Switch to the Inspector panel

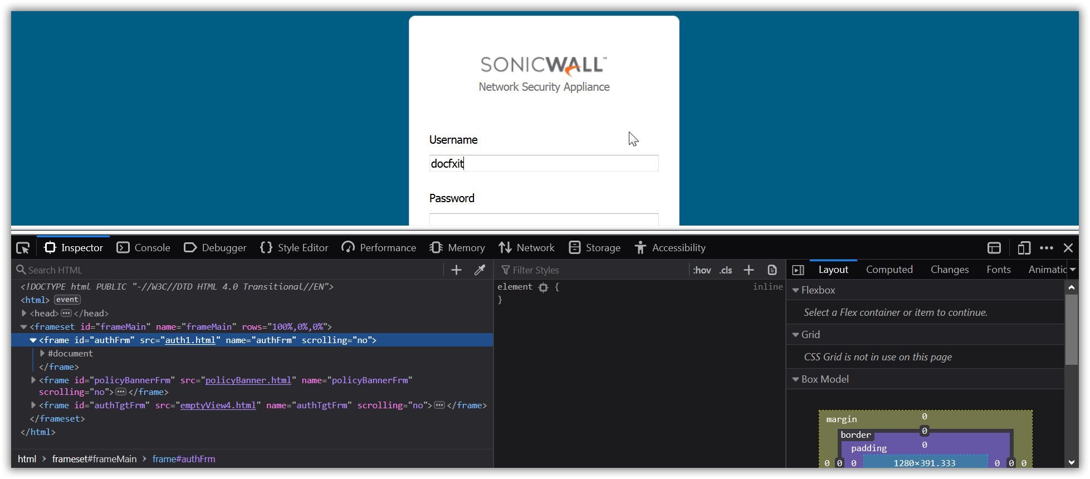click(74, 248)
